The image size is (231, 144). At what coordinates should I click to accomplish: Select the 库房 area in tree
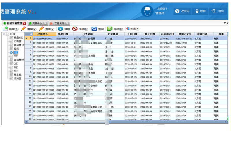pos(16,49)
